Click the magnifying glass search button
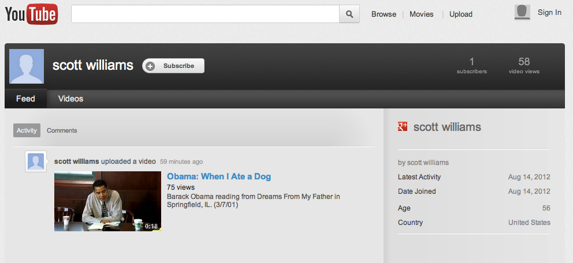 (349, 14)
